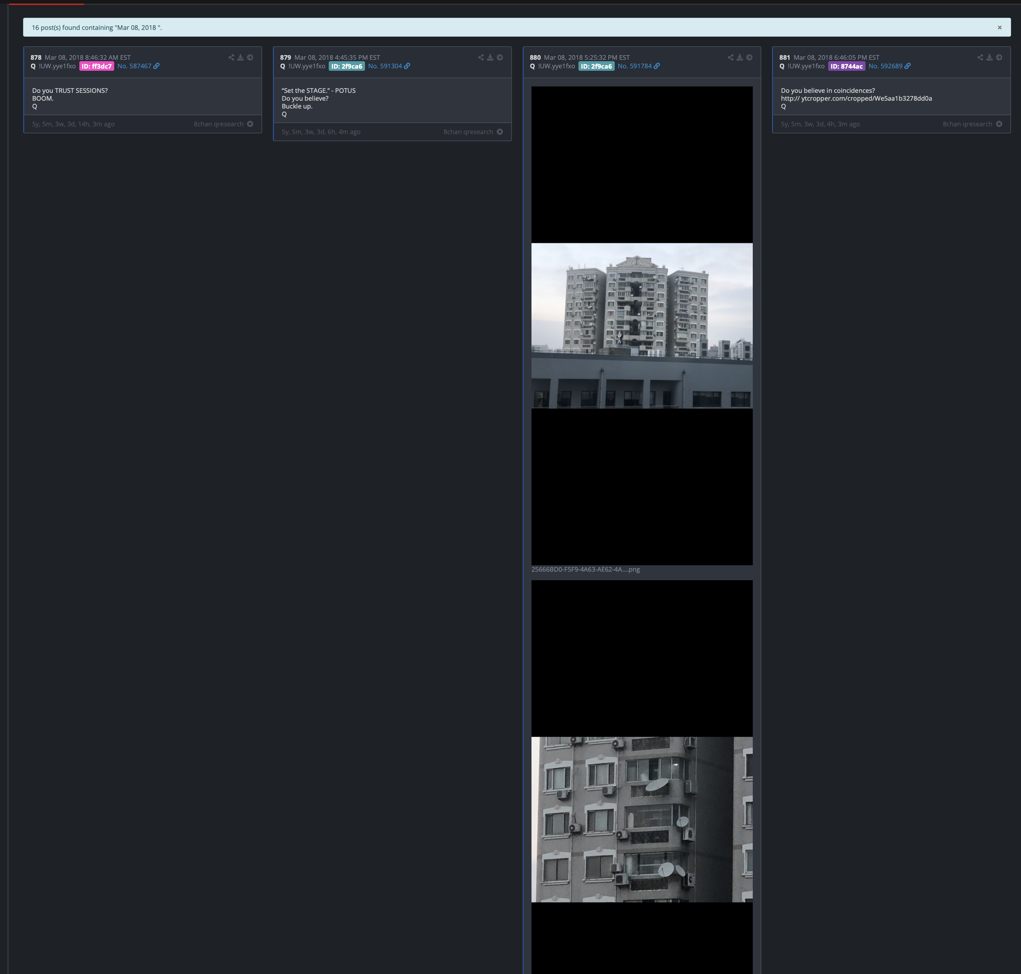1021x974 pixels.
Task: Click the "16 post(s) found" banner message
Action: [97, 27]
